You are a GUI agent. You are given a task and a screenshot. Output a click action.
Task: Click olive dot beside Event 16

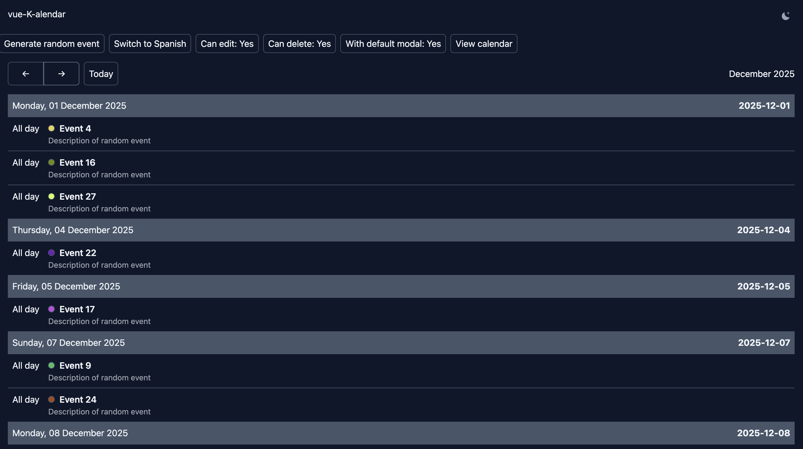(x=51, y=162)
